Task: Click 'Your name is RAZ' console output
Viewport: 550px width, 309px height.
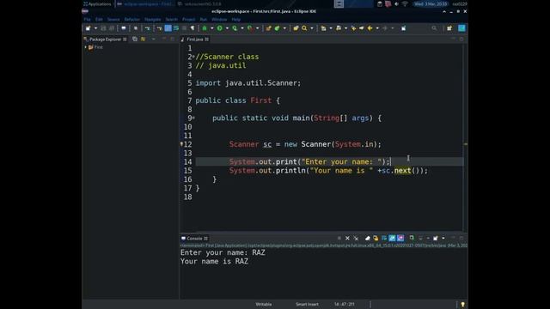Action: [x=214, y=261]
